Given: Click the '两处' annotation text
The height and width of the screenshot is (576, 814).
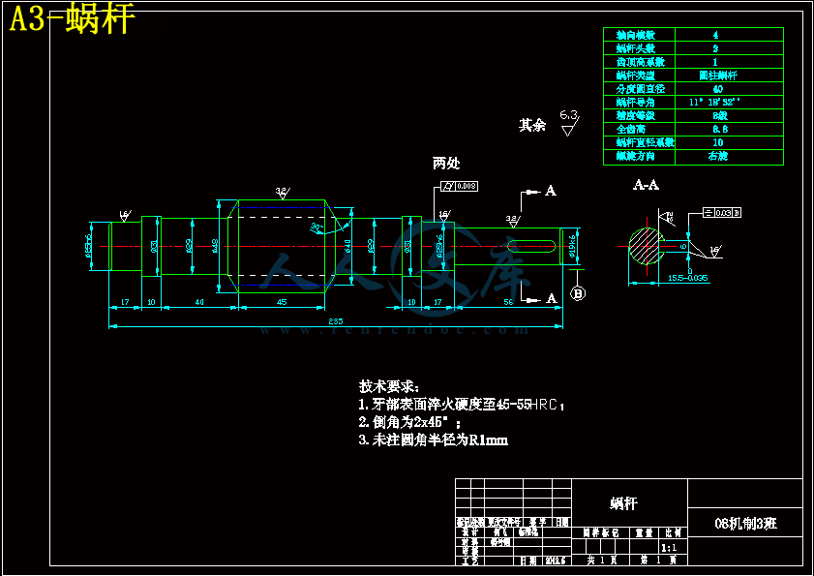Looking at the screenshot, I should (x=446, y=163).
